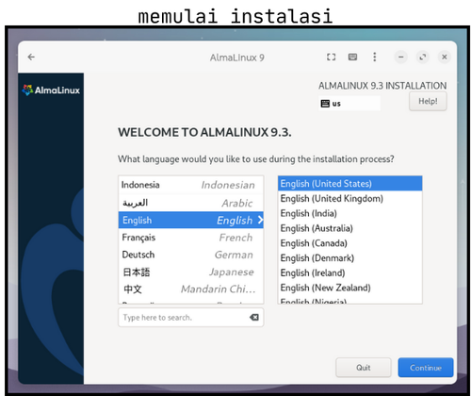The height and width of the screenshot is (396, 471).
Task: Select the Français French row
Action: (191, 238)
